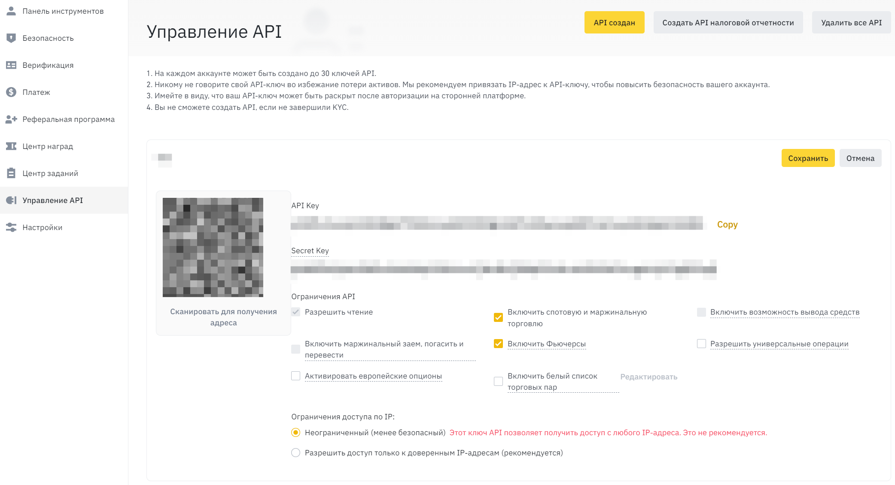
Task: Select trusted IP addresses only radio option
Action: 295,452
